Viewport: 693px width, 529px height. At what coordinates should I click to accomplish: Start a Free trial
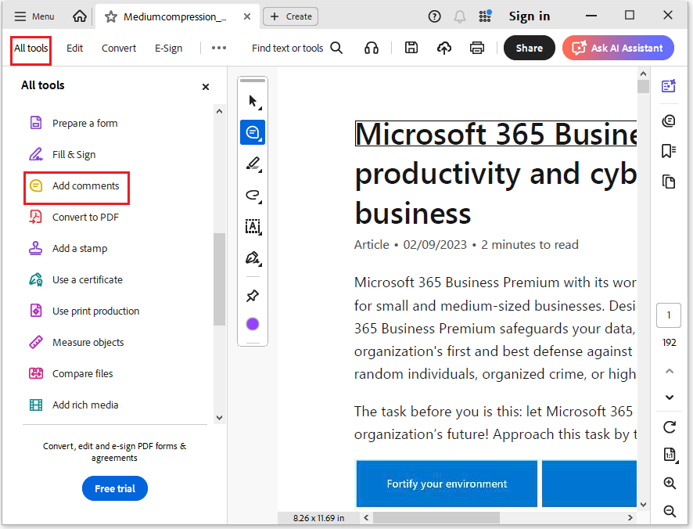114,488
